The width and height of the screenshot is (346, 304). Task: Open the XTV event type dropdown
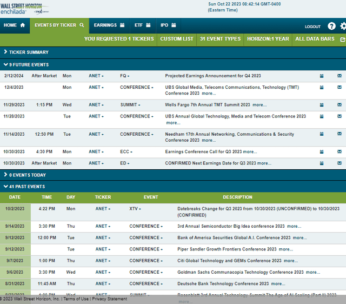tap(135, 209)
